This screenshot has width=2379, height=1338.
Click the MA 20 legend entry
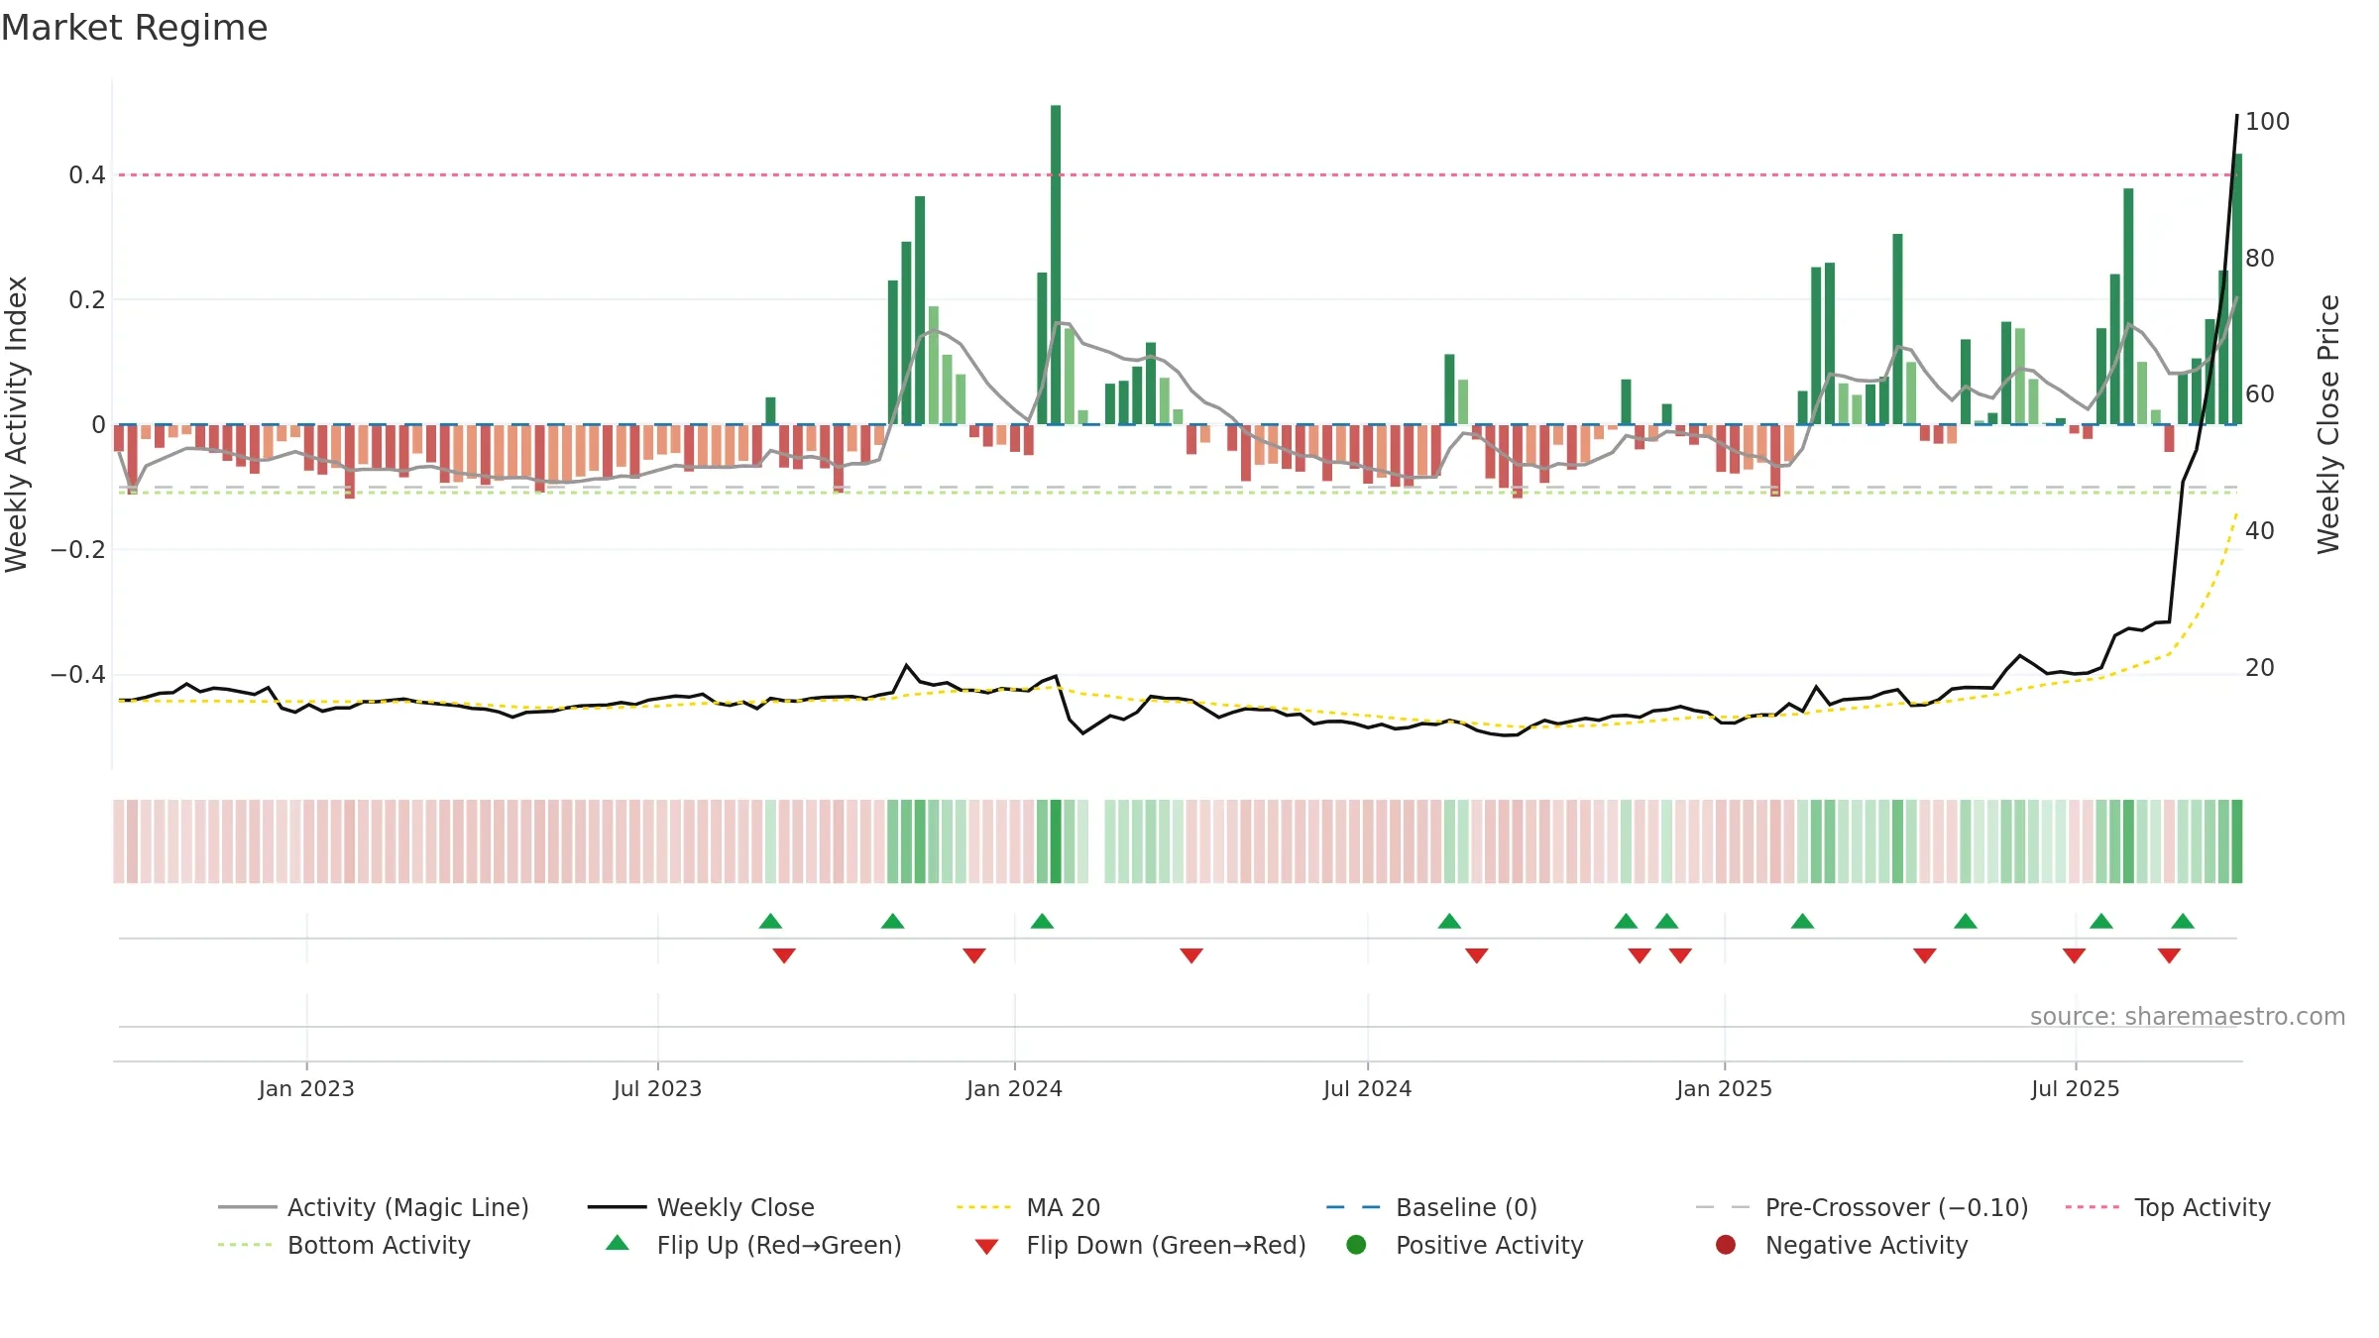1028,1207
